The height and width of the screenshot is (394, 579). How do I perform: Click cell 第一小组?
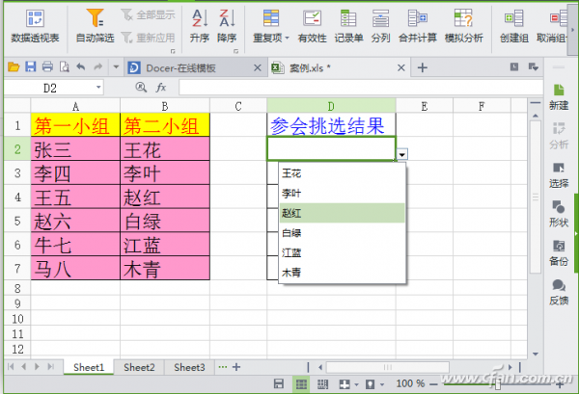[75, 125]
